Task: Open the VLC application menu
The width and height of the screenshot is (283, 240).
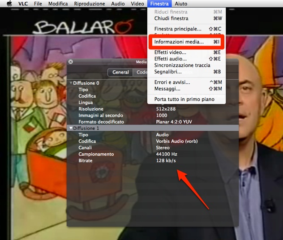Action: pos(23,4)
